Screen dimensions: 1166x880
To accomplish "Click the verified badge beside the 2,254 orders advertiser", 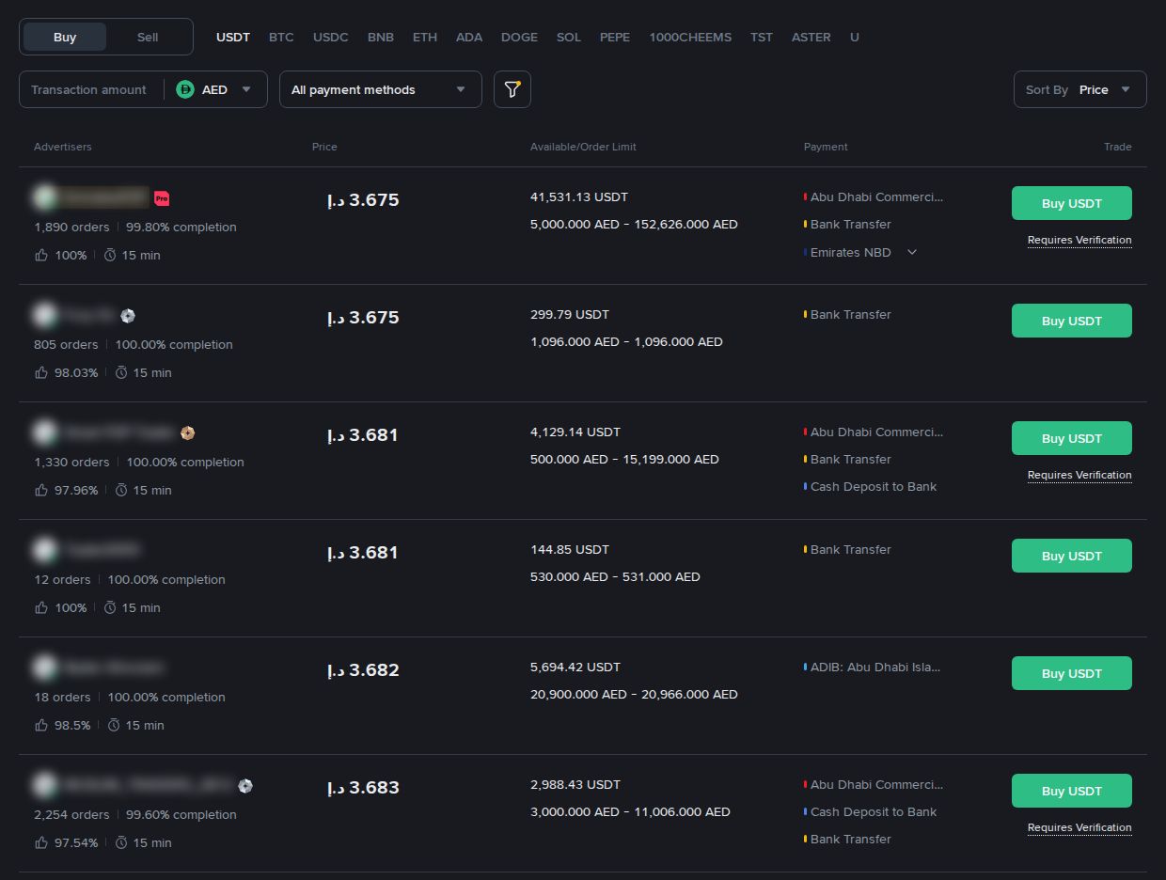I will 245,786.
